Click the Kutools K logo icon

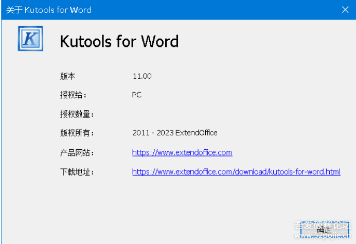point(30,39)
